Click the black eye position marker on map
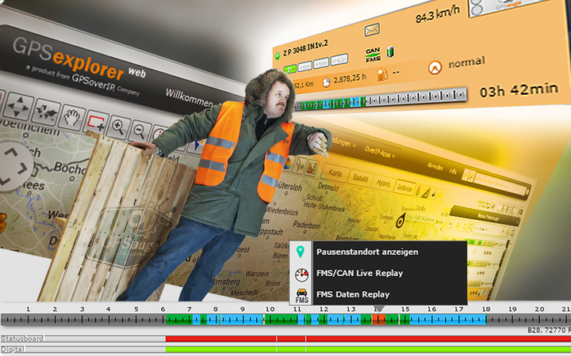This screenshot has height=356, width=571. tap(401, 221)
